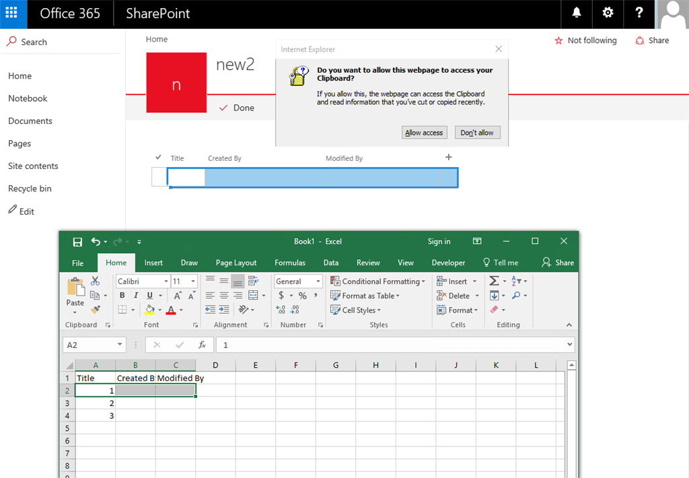This screenshot has width=689, height=478.
Task: Open the Excel File tab
Action: 78,263
